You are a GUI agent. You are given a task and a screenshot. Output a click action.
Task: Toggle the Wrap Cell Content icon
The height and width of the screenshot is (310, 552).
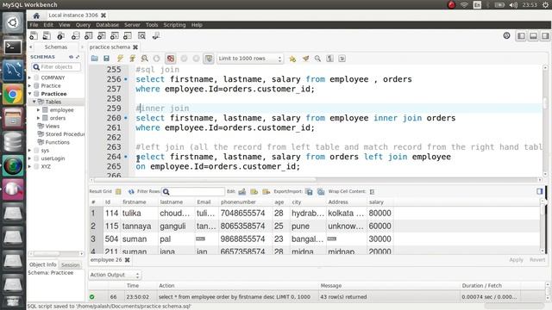click(372, 191)
